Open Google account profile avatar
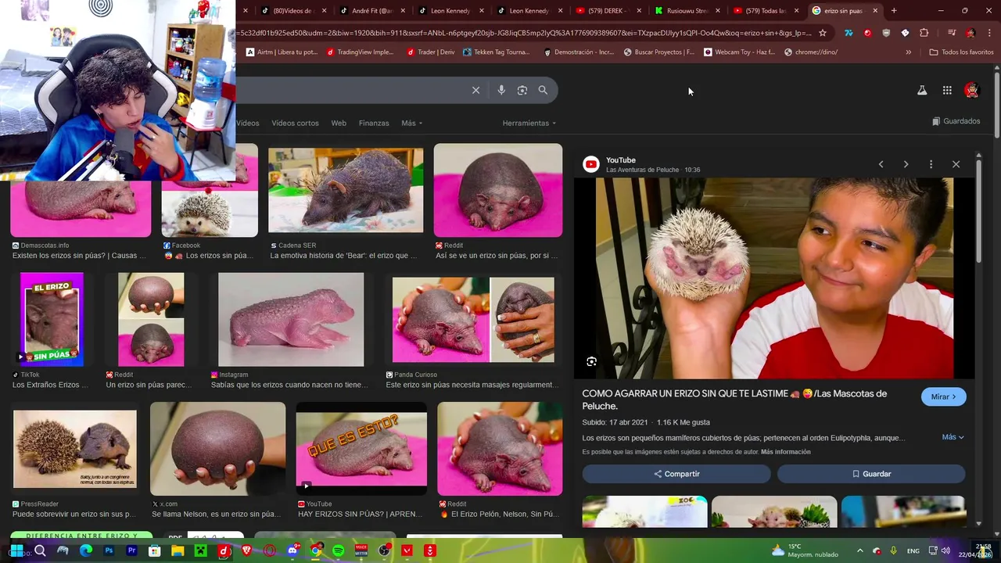The height and width of the screenshot is (563, 1001). (x=971, y=90)
